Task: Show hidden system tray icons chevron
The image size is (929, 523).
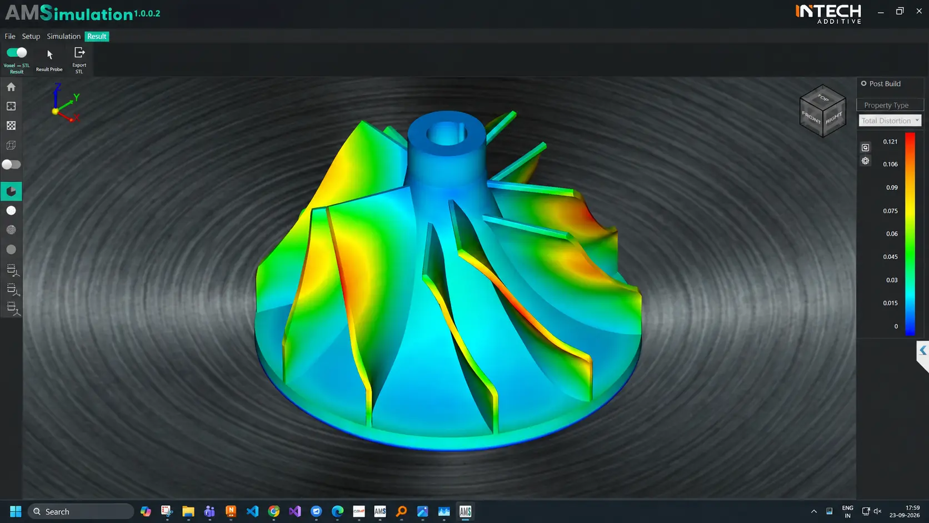Action: coord(814,511)
